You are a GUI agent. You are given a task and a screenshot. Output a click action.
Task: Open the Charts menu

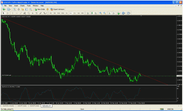(x=22, y=6)
